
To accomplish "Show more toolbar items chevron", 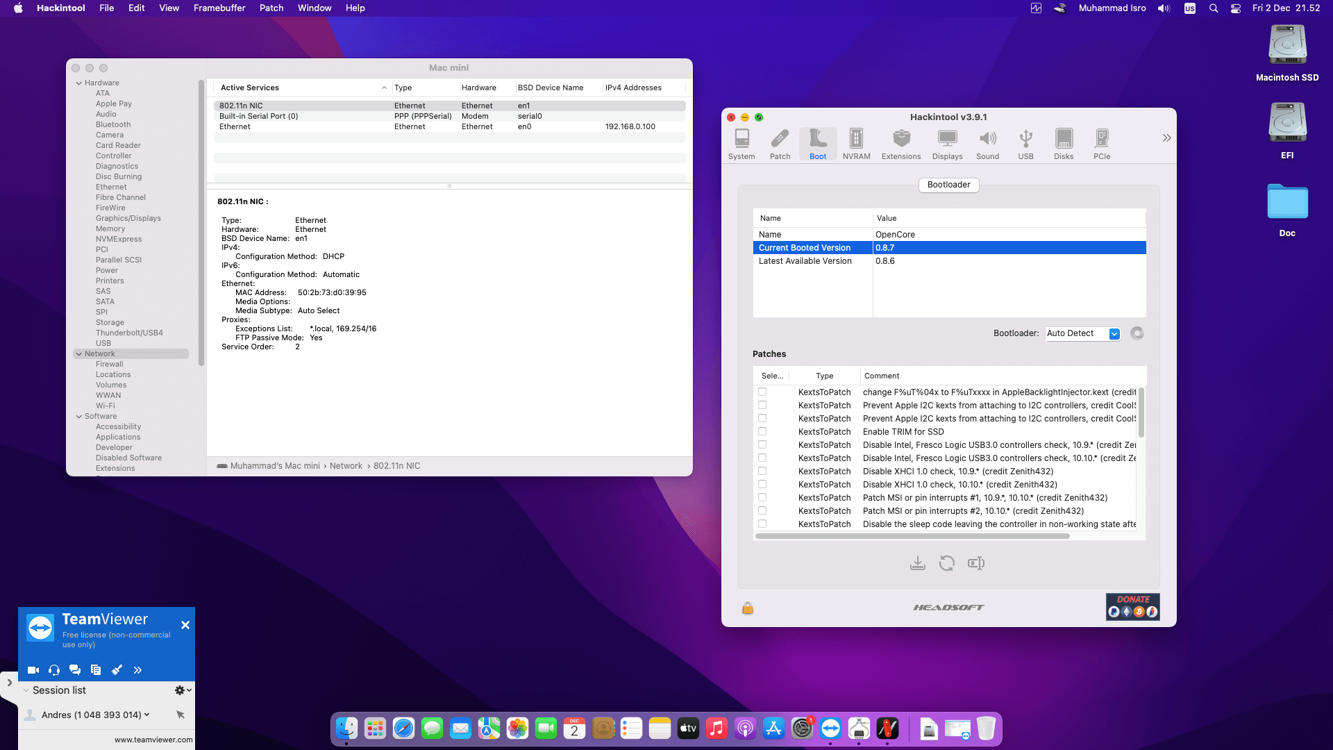I will [1166, 138].
